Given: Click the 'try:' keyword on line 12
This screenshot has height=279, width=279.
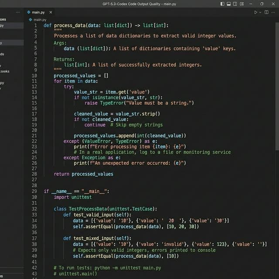Looking at the screenshot, I should coord(69,87).
